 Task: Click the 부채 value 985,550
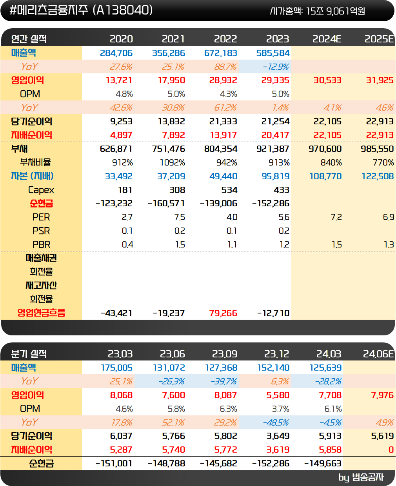click(x=378, y=149)
